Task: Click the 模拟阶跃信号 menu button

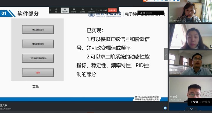Action: 38,44
